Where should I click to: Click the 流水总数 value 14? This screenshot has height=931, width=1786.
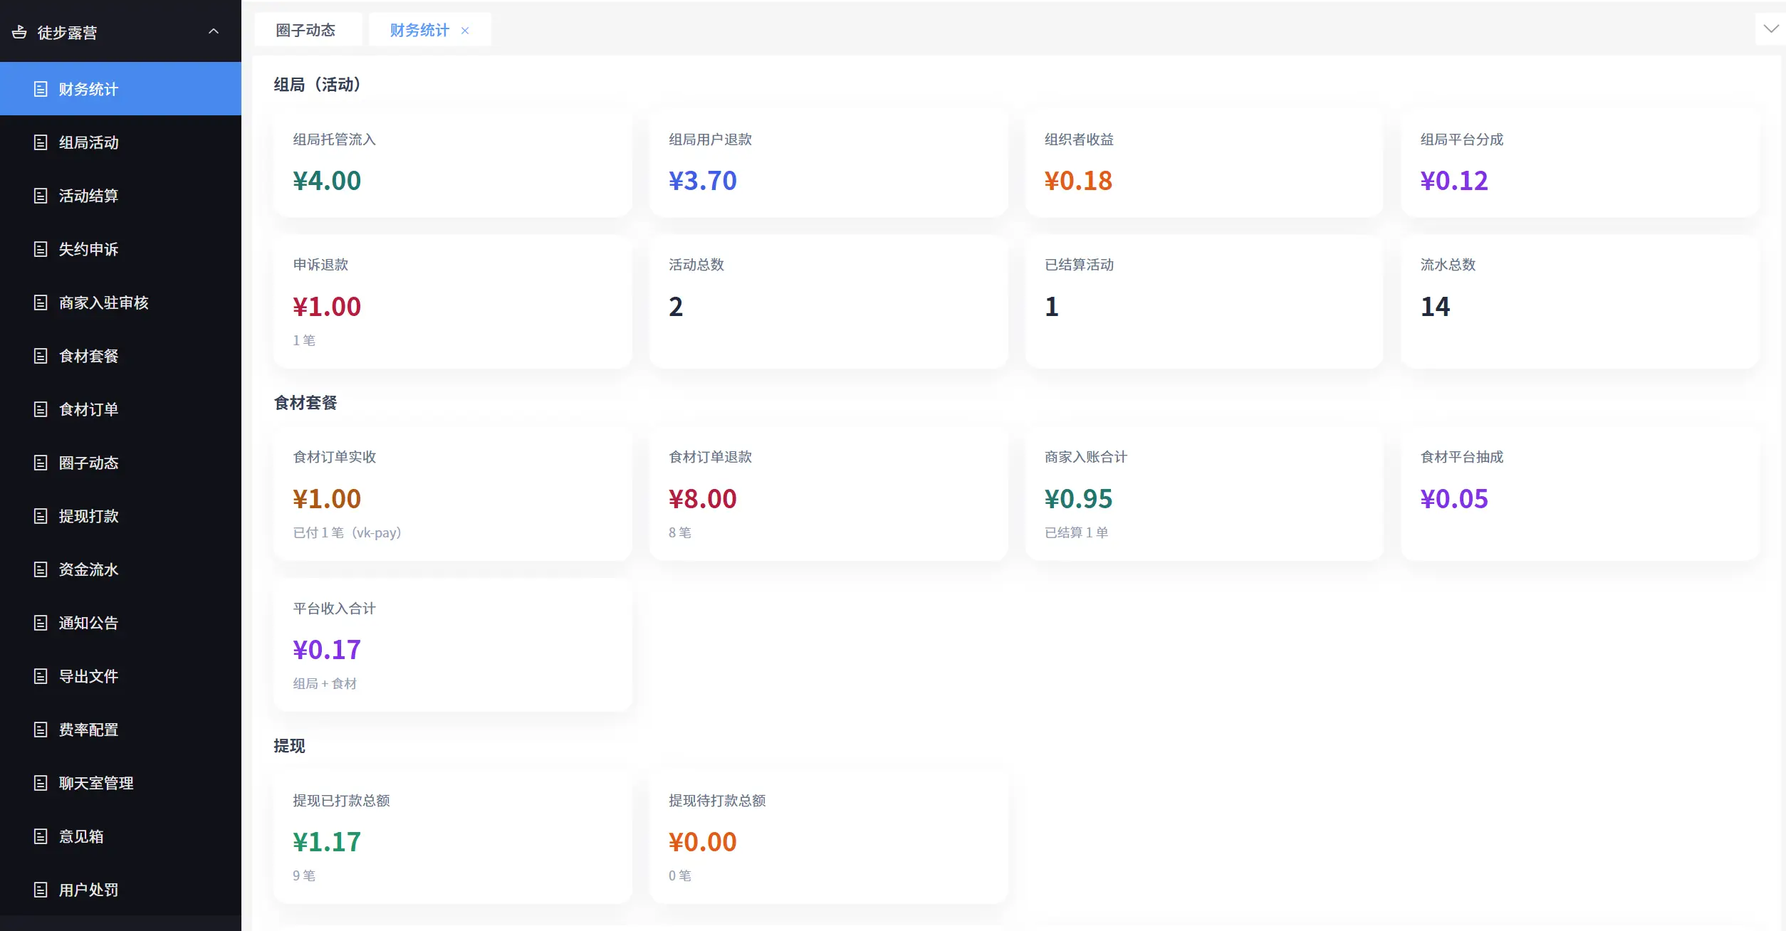pos(1435,307)
